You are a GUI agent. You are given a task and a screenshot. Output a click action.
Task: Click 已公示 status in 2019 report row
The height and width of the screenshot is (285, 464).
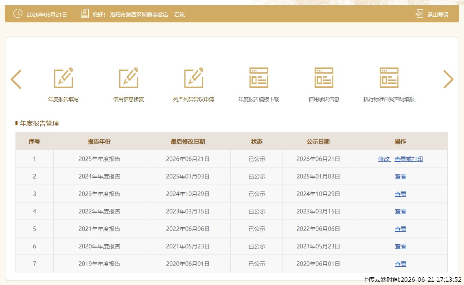pyautogui.click(x=257, y=263)
